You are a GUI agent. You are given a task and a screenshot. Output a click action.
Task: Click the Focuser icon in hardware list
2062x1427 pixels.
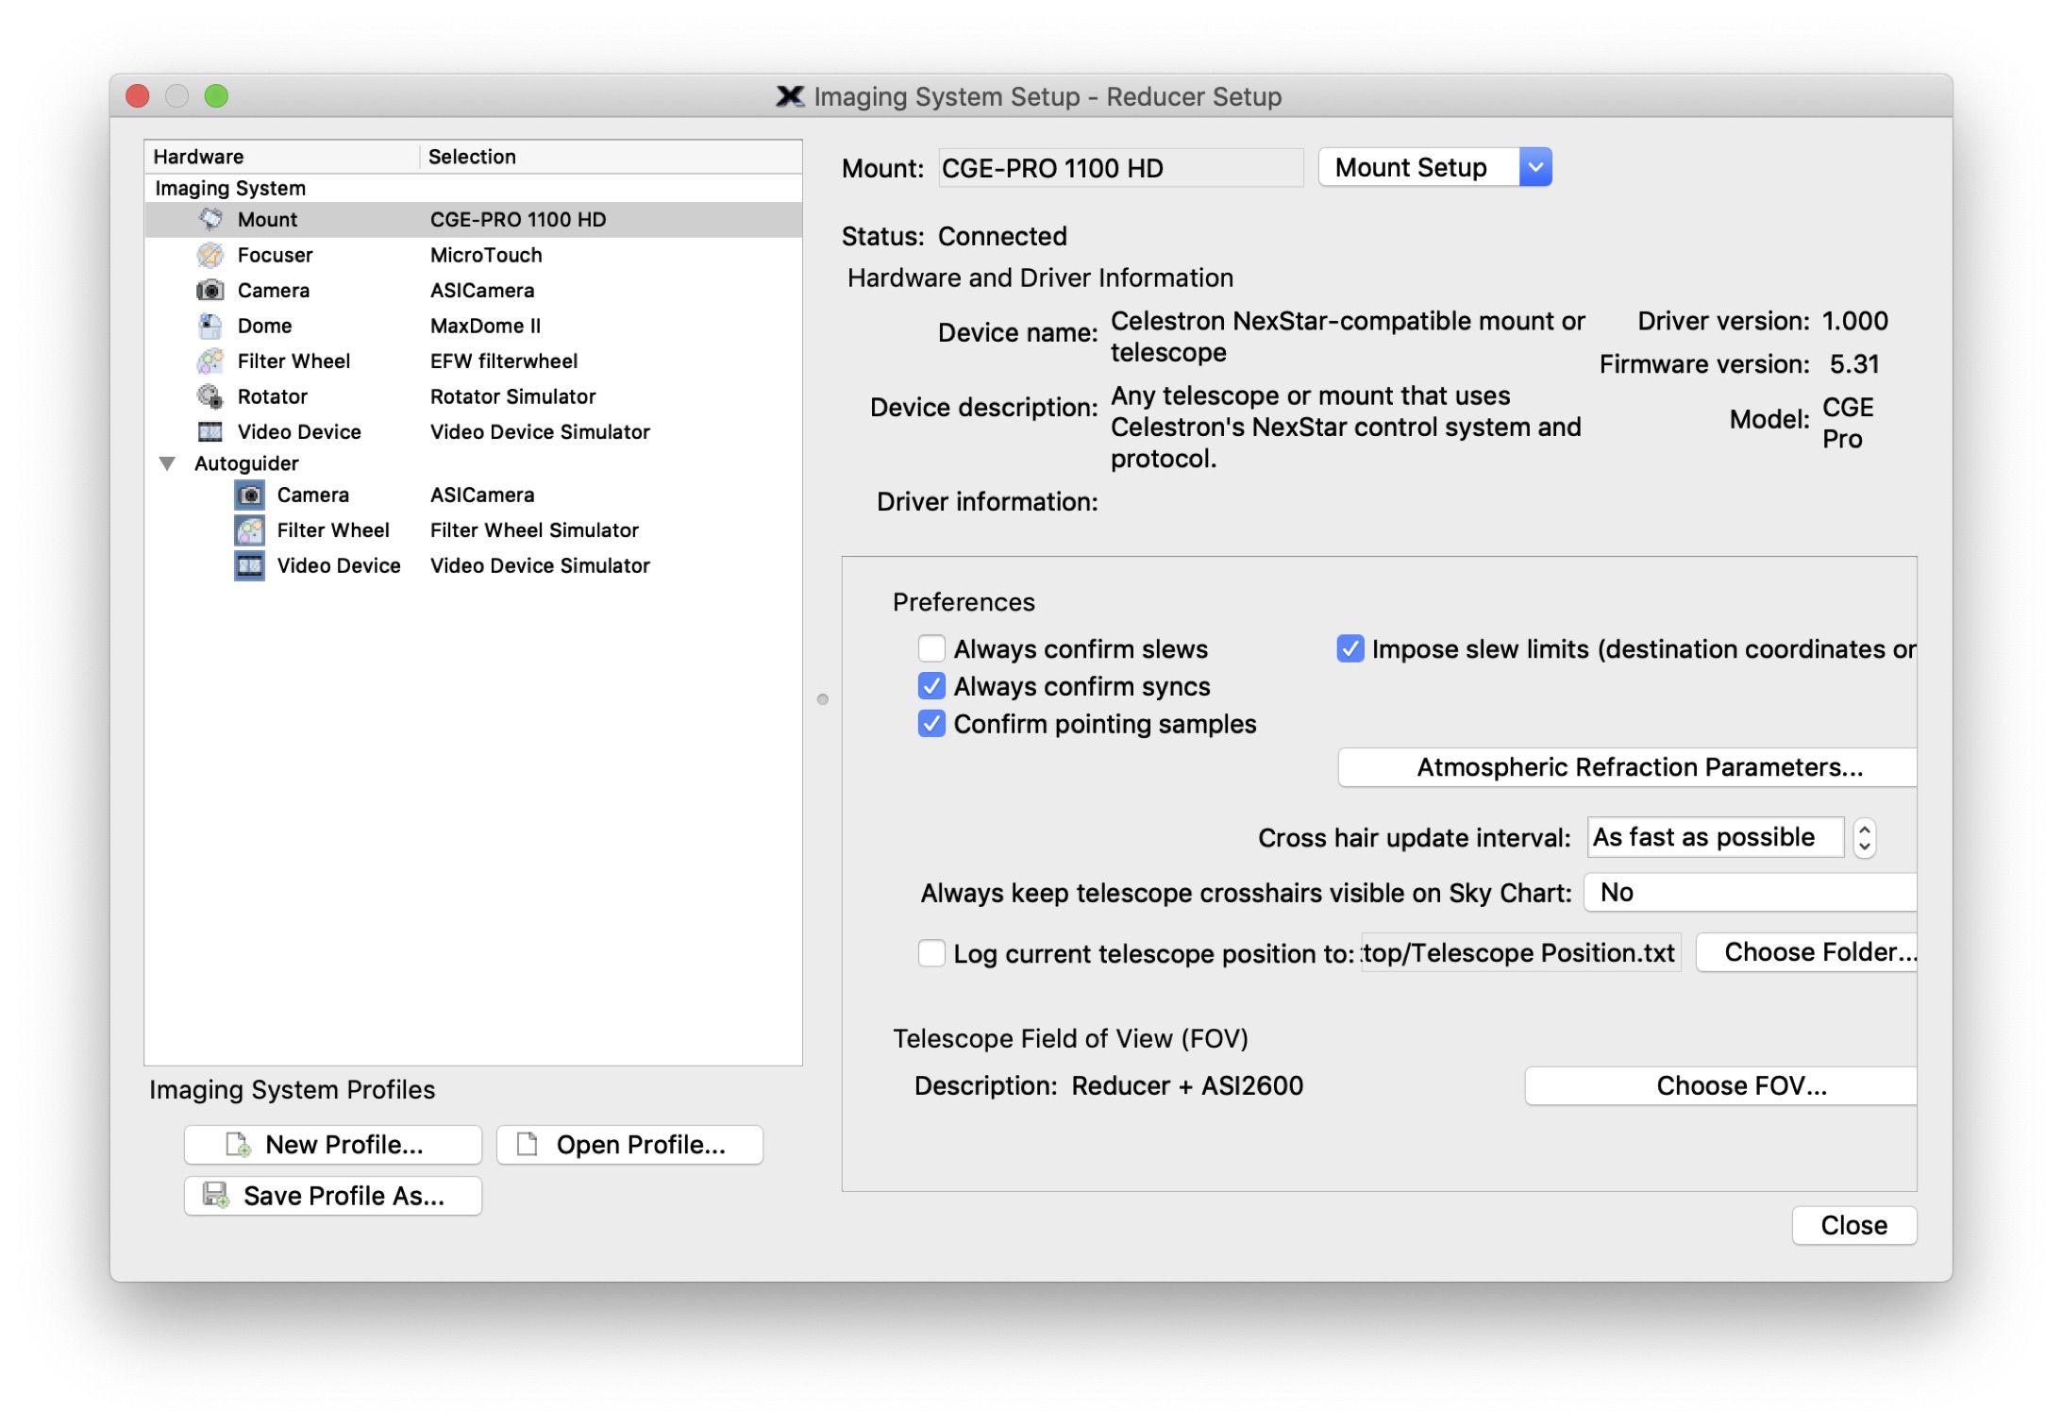(x=210, y=255)
